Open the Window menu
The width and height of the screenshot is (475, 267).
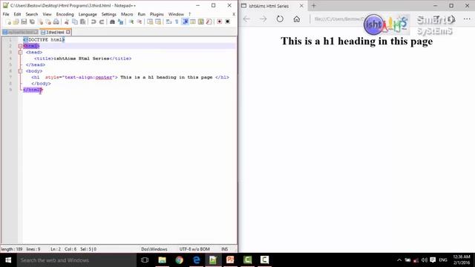[x=176, y=14]
